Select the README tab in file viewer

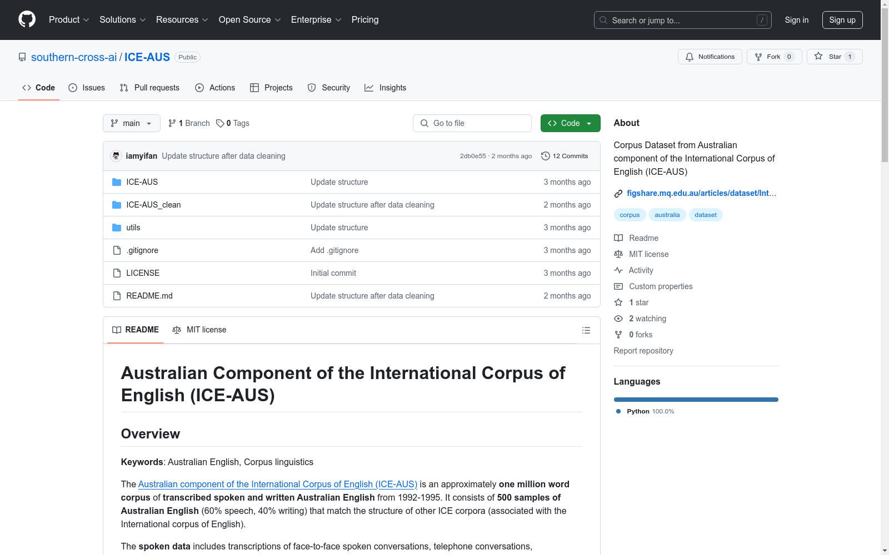136,330
